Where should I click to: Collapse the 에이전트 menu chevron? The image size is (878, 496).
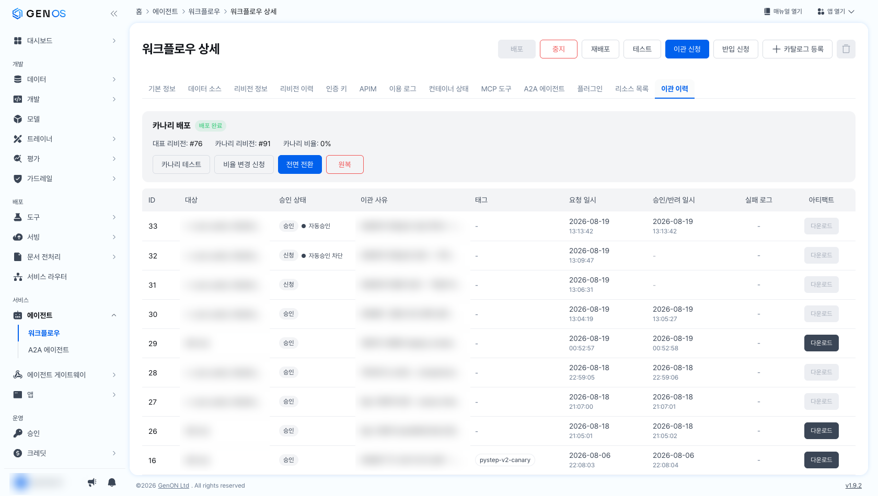tap(114, 315)
